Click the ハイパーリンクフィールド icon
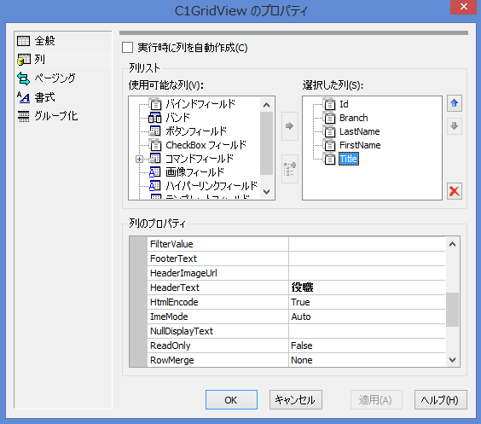The image size is (481, 424). point(155,186)
